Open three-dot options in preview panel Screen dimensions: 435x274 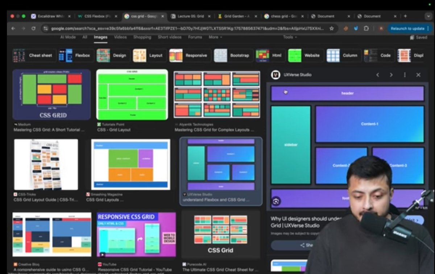coord(405,75)
